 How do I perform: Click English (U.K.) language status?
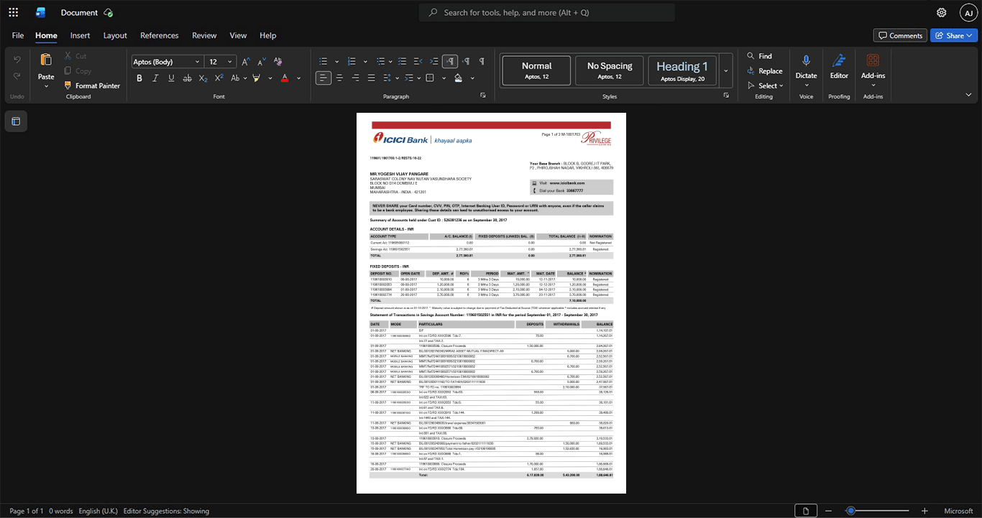98,511
